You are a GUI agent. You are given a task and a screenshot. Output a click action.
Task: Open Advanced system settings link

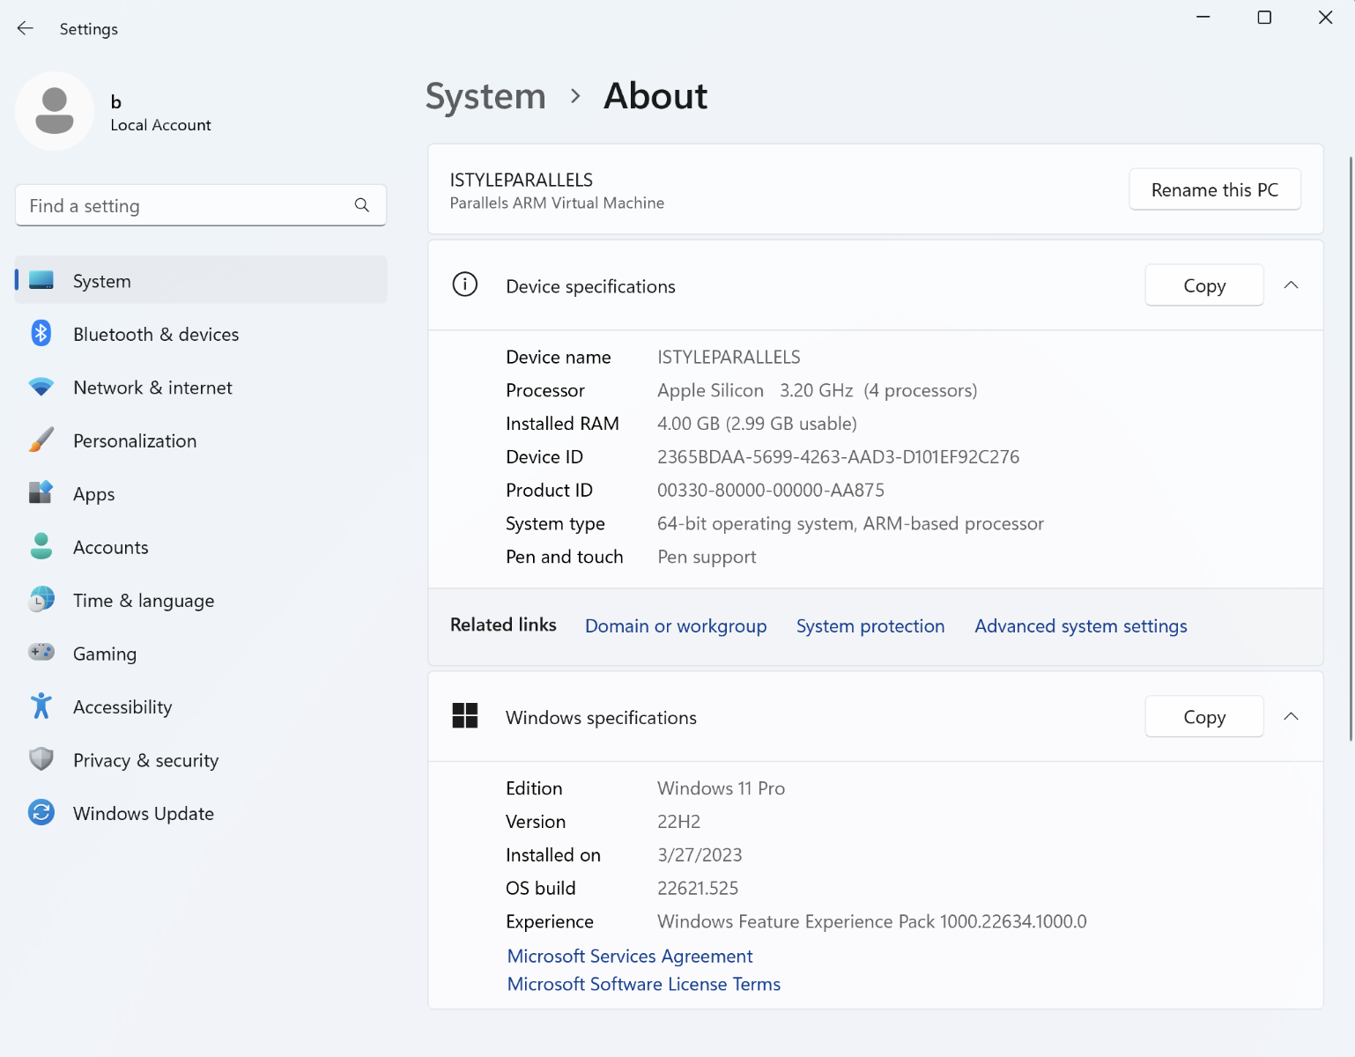pyautogui.click(x=1080, y=626)
